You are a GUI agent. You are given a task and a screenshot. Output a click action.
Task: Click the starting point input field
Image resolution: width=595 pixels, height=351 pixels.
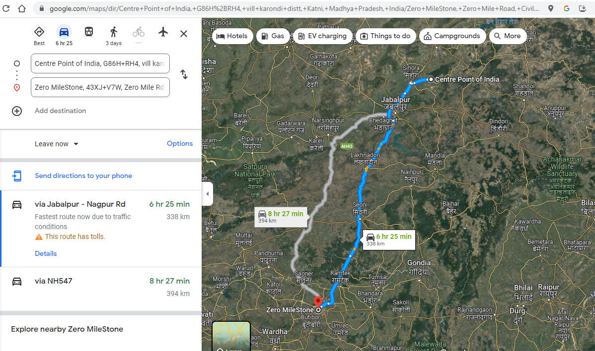(x=100, y=63)
